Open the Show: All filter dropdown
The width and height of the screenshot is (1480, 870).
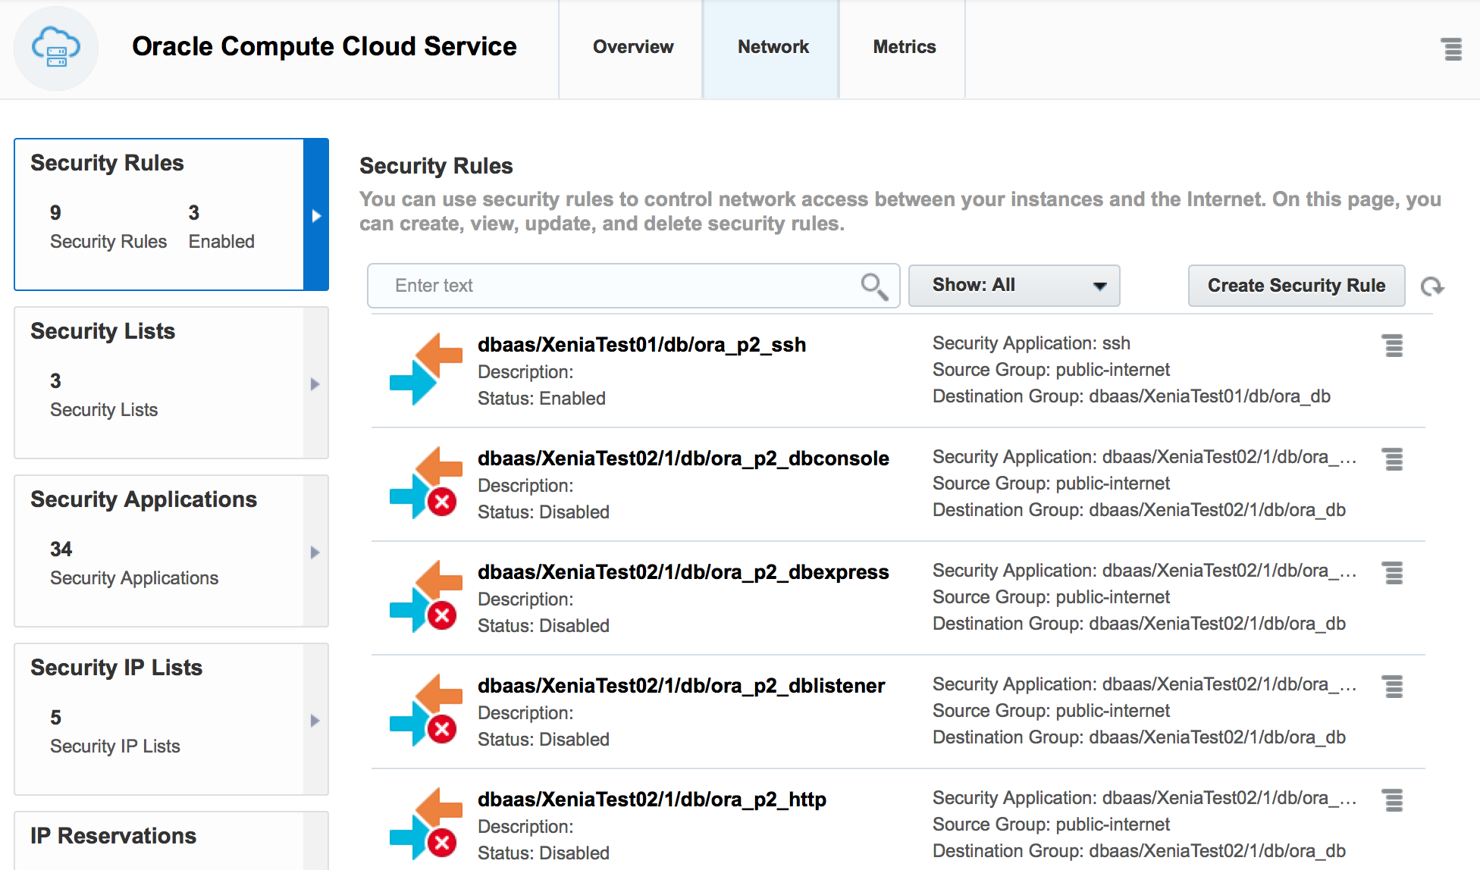[1014, 286]
